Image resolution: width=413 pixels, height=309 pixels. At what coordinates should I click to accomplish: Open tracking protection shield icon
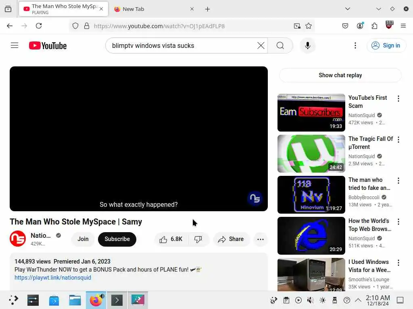pyautogui.click(x=75, y=26)
